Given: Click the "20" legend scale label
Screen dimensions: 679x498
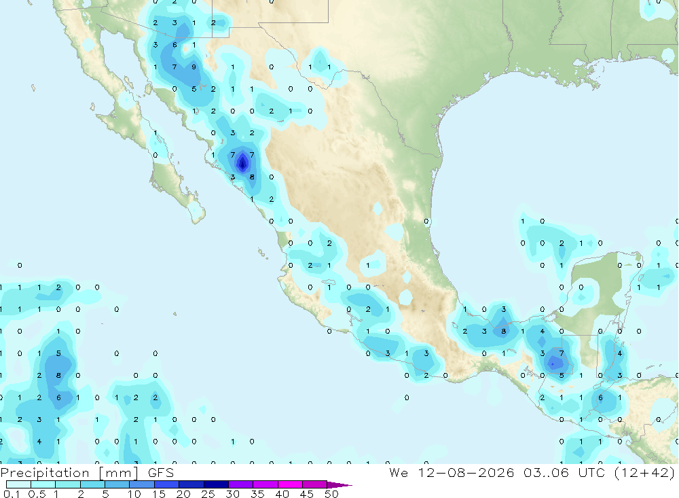Looking at the screenshot, I should [183, 494].
